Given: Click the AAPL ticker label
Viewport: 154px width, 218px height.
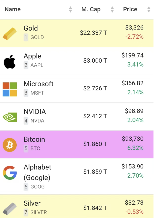Looking at the screenshot, I should [x=37, y=65].
